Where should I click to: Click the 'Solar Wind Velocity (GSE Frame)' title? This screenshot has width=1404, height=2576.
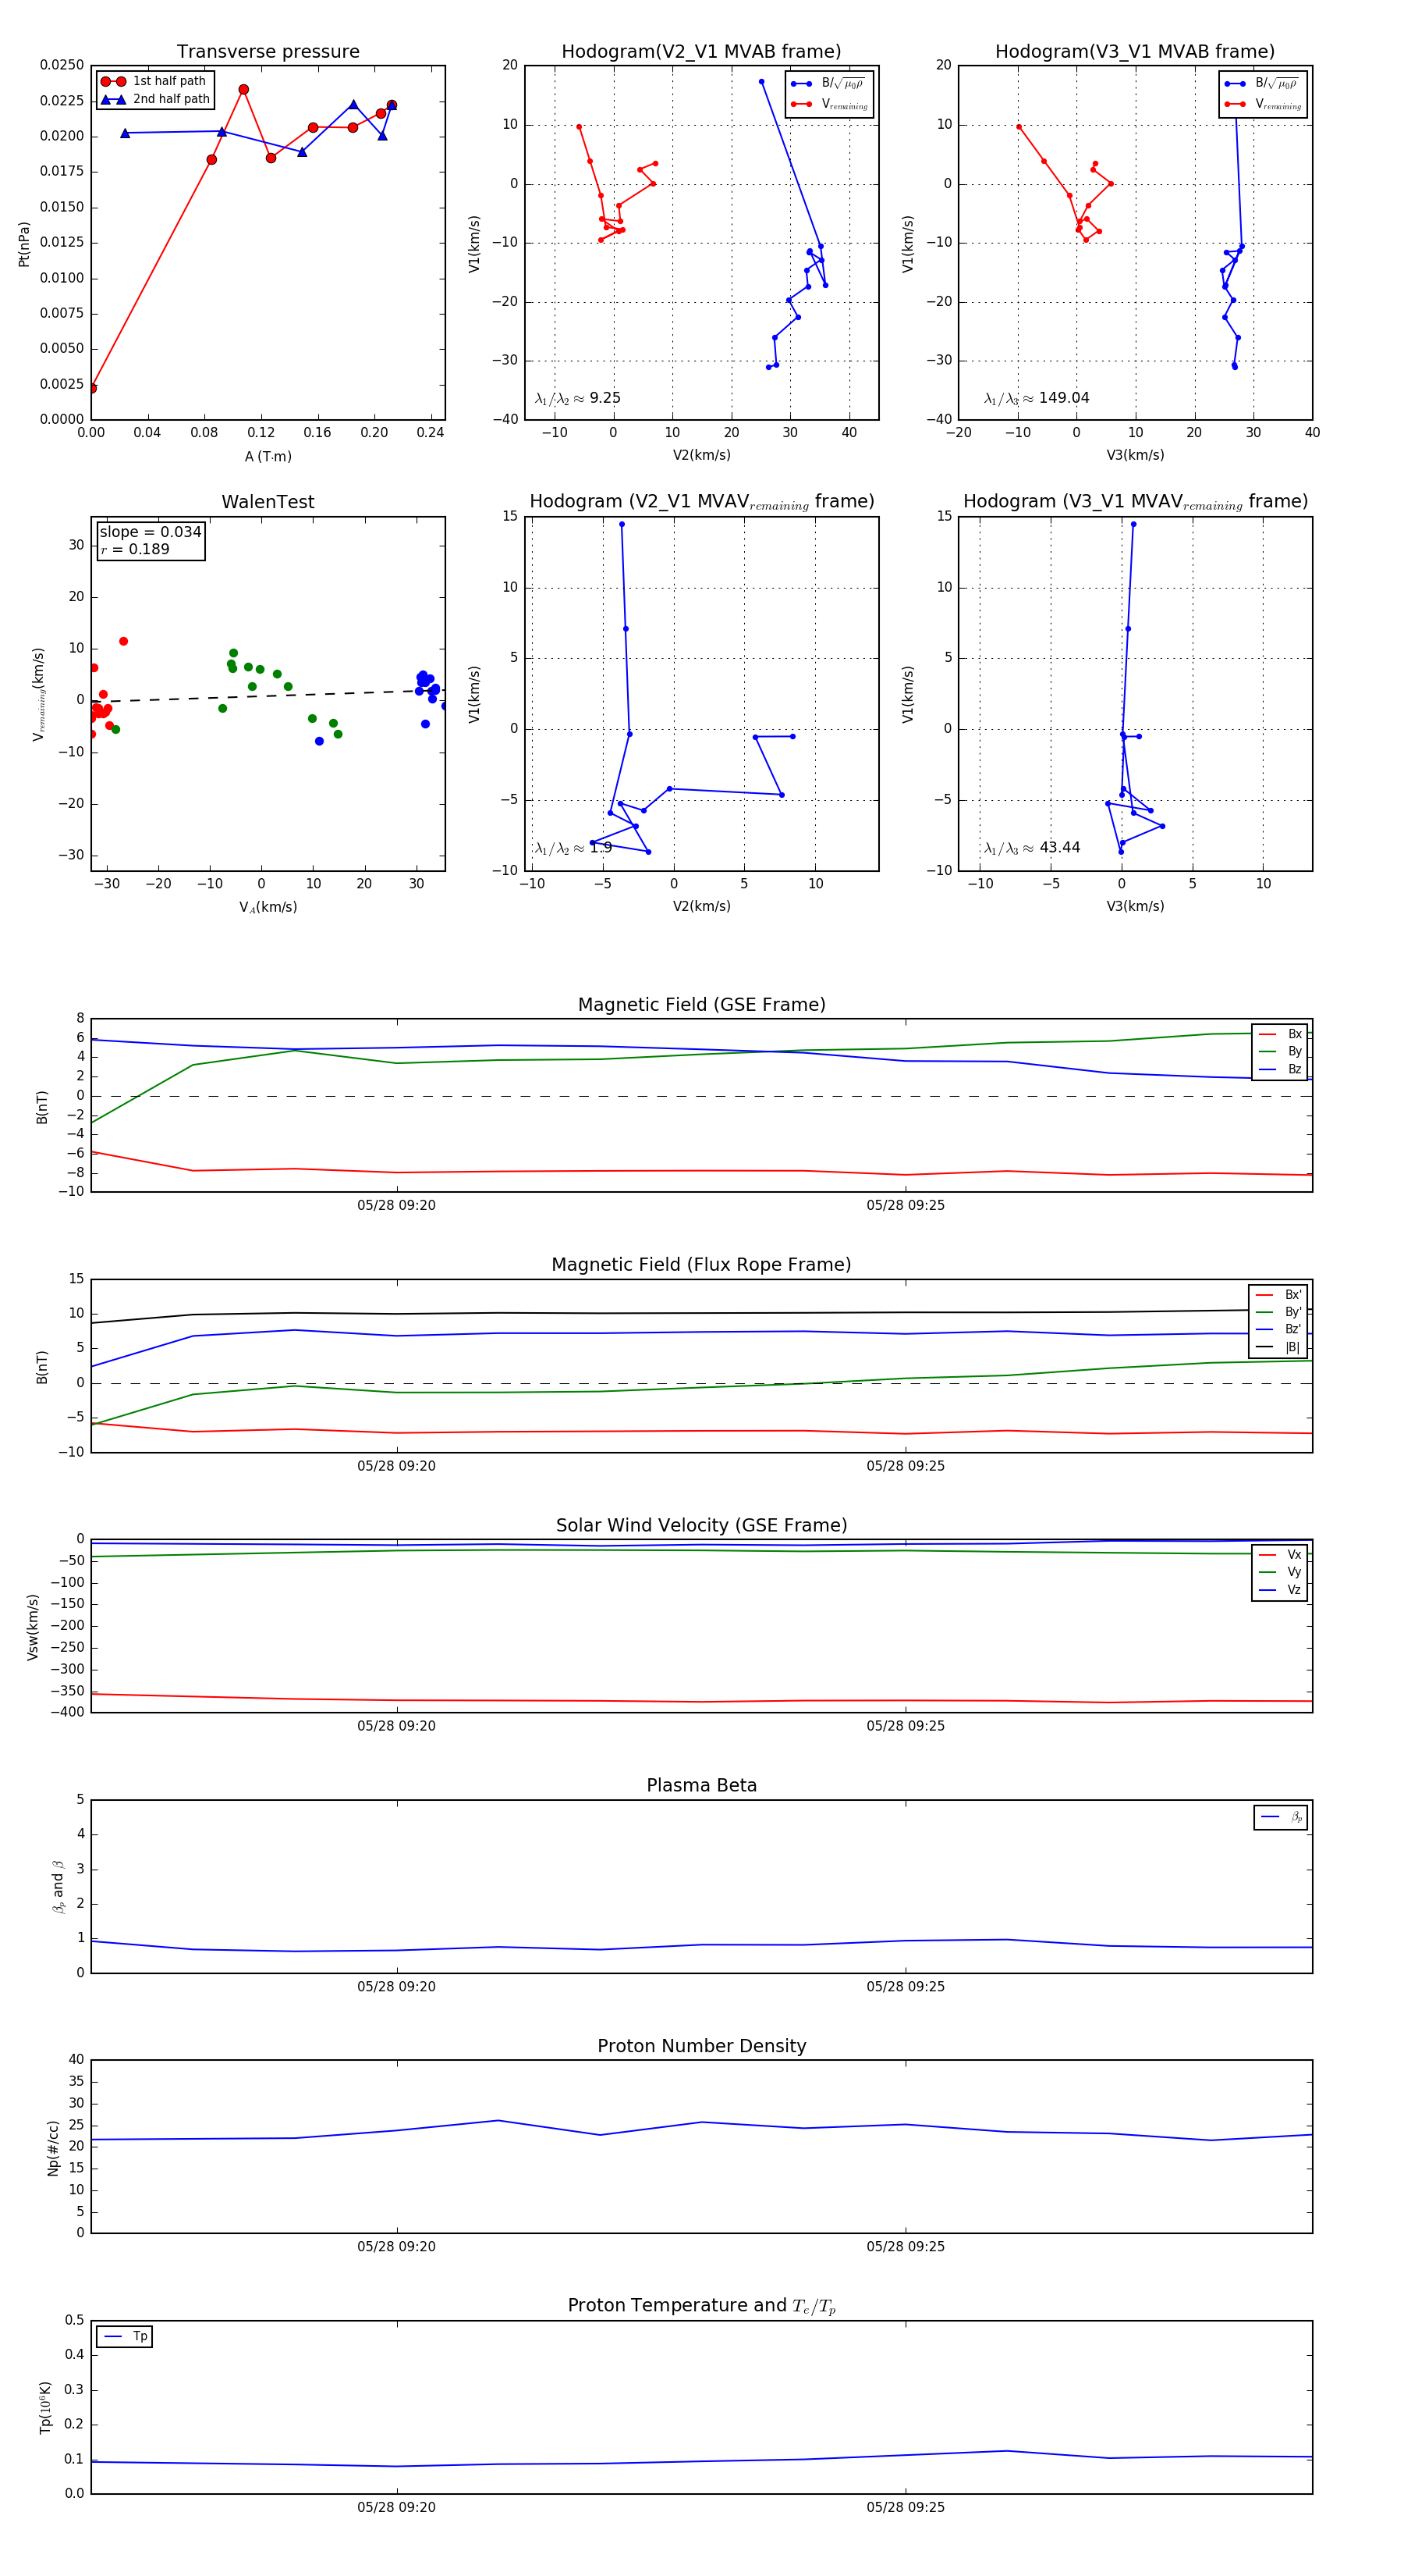click(701, 1526)
